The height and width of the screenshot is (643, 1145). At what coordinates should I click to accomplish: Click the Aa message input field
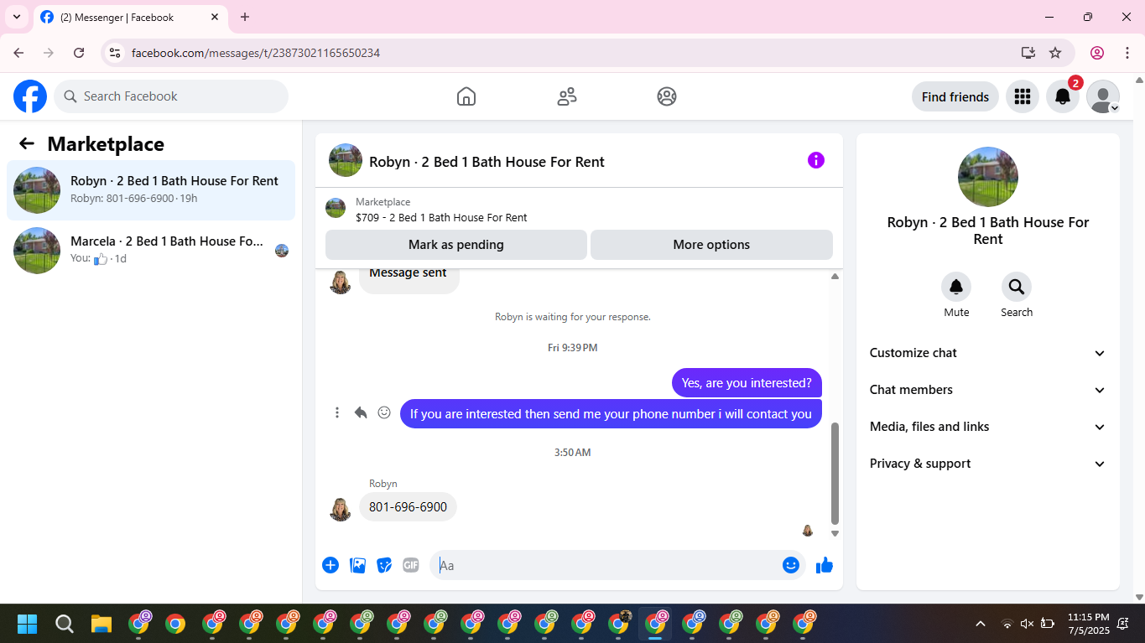click(606, 565)
